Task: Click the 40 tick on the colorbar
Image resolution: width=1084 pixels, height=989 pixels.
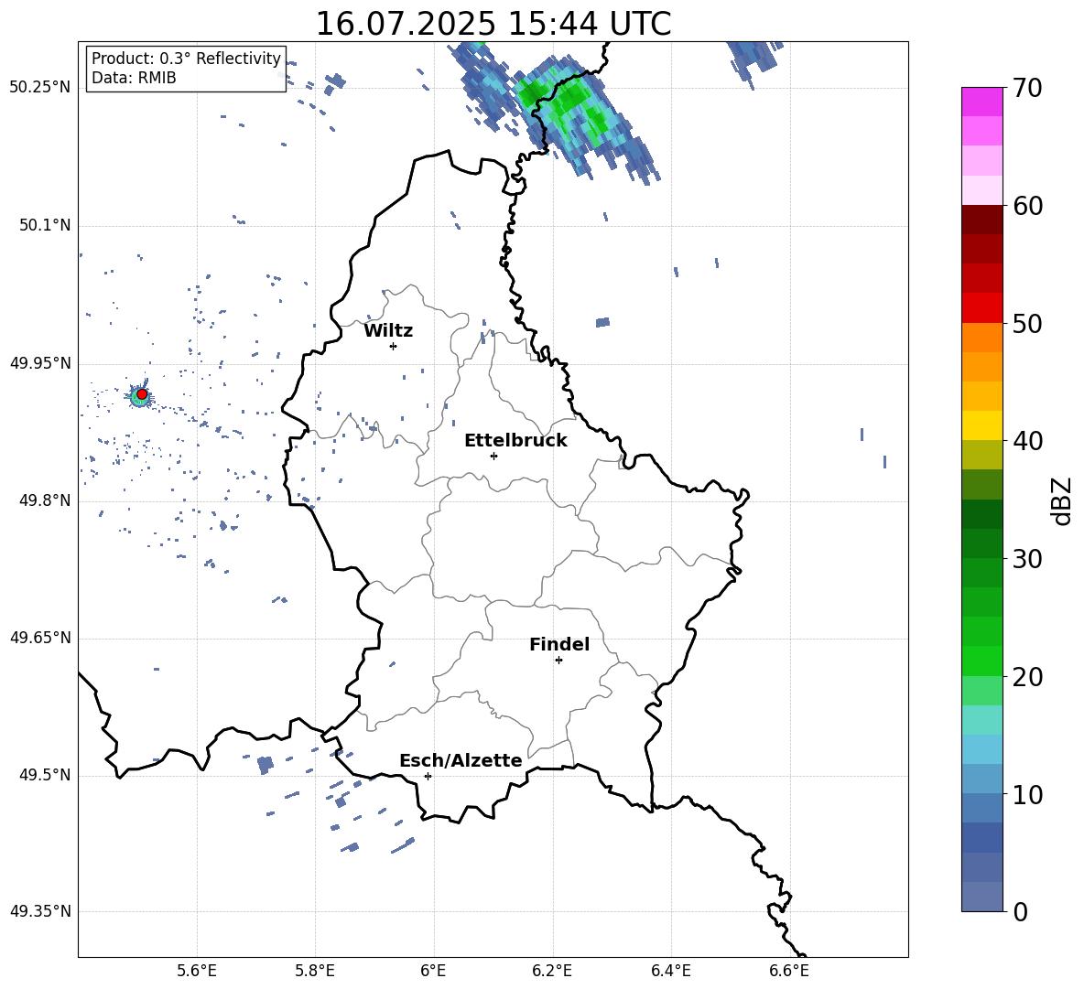Action: pos(1028,441)
